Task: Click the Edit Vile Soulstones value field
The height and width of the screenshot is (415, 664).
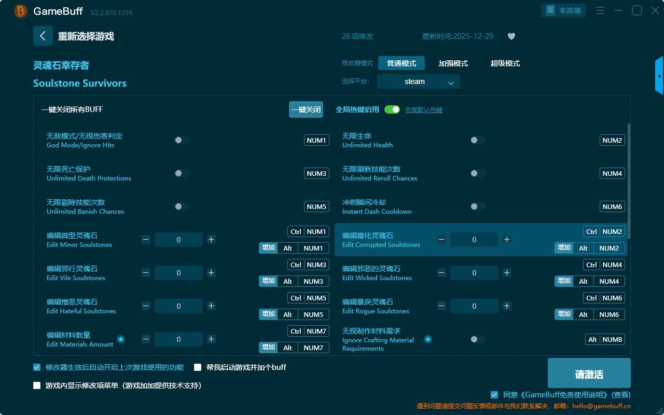Action: click(178, 273)
